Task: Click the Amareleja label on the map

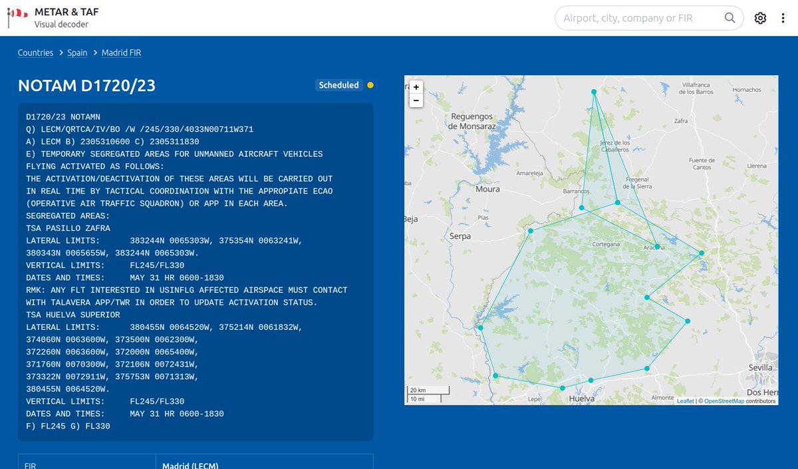Action: coord(530,173)
